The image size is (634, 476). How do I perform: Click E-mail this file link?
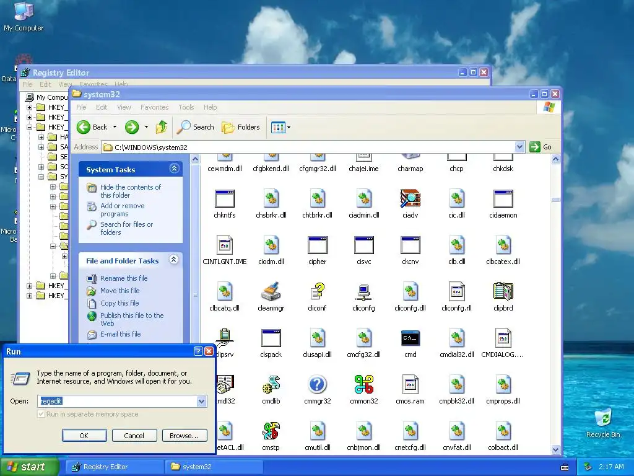click(120, 334)
